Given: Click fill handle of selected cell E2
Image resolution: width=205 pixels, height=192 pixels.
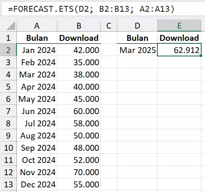Looking at the screenshot, I should 201,56.
